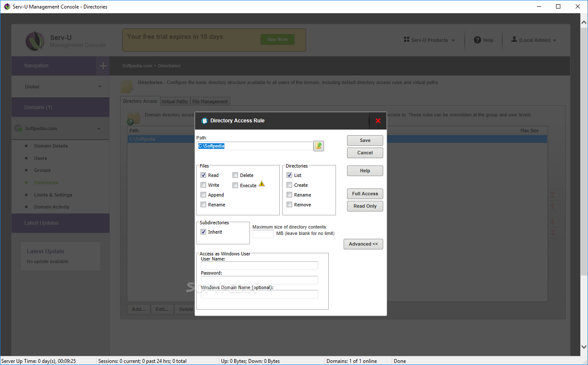Toggle the Inherit subdirectories checkbox

click(x=204, y=232)
